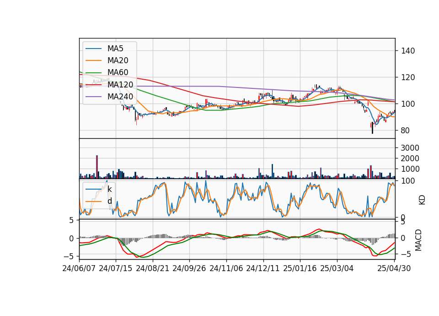
Task: Click the purple MA240 legend line sample
Action: [93, 97]
